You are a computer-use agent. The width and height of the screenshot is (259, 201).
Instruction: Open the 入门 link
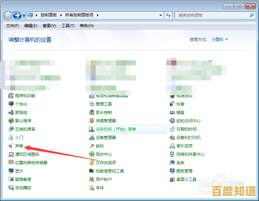point(19,138)
